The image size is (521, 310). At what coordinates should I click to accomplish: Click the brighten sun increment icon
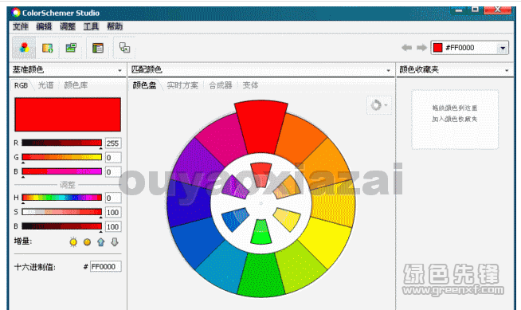click(73, 242)
